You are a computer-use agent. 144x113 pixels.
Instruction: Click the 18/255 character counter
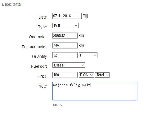[57, 105]
